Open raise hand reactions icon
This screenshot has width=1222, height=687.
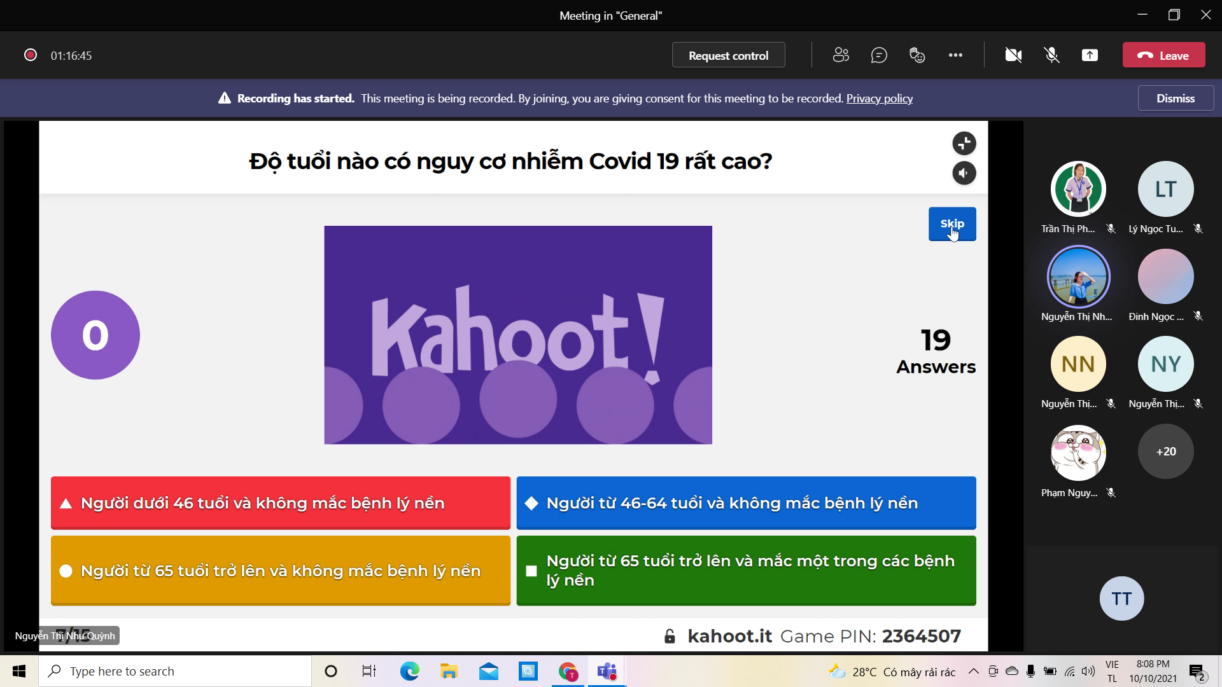point(917,55)
